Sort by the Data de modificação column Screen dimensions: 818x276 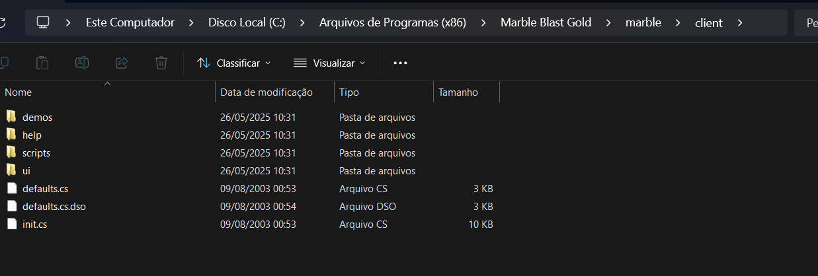pos(266,92)
